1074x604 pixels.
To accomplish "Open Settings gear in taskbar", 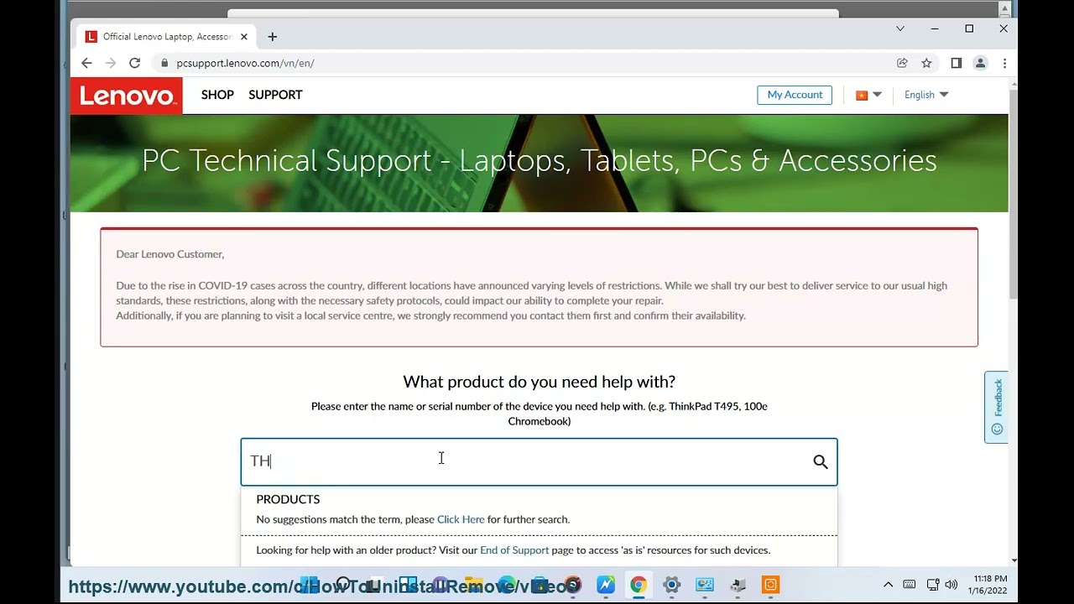I will pos(671,585).
